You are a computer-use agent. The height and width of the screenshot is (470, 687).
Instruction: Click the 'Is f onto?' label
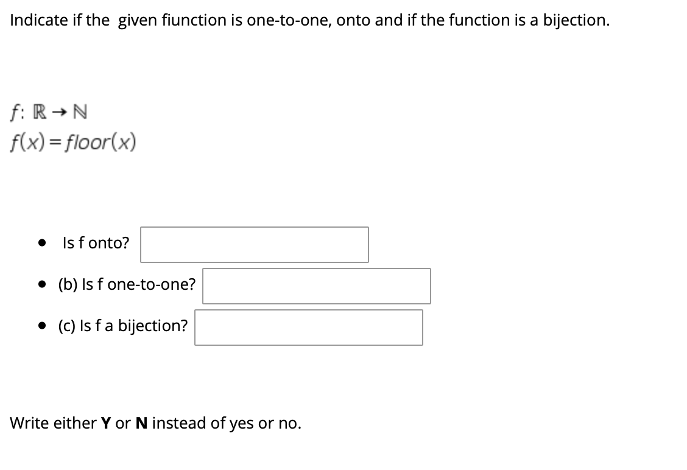(x=95, y=242)
